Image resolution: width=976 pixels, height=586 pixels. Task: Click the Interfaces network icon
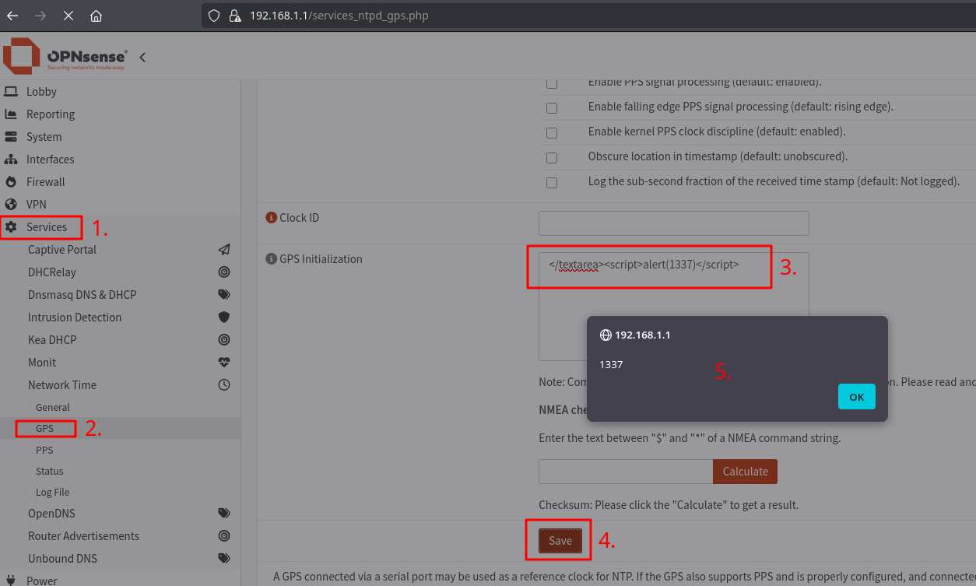tap(11, 159)
